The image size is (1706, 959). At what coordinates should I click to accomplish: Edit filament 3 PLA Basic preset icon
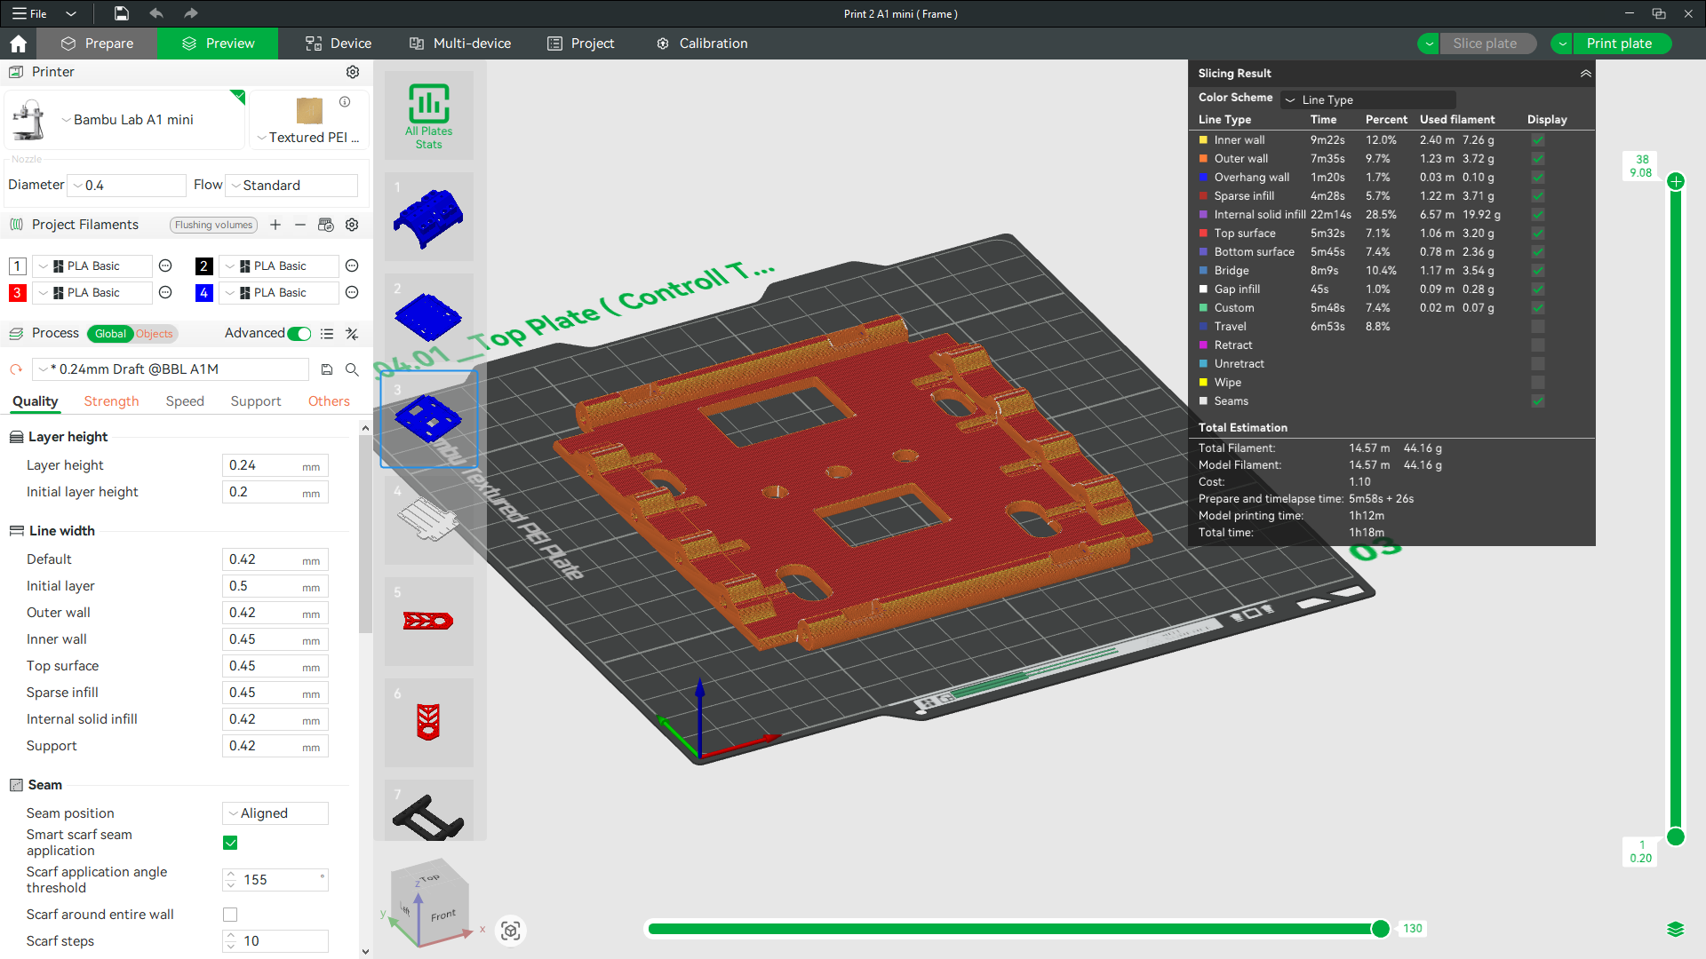[x=165, y=292]
